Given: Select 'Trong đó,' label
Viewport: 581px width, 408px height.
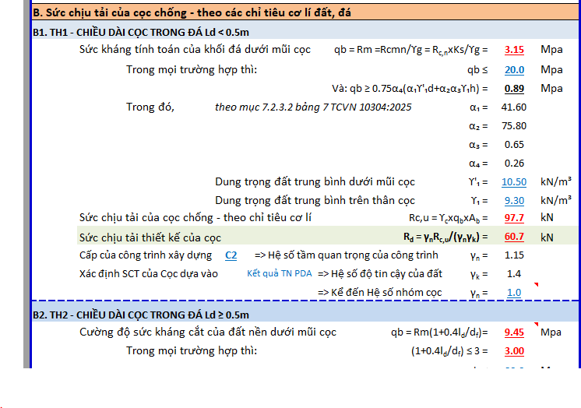Looking at the screenshot, I should pyautogui.click(x=150, y=107).
